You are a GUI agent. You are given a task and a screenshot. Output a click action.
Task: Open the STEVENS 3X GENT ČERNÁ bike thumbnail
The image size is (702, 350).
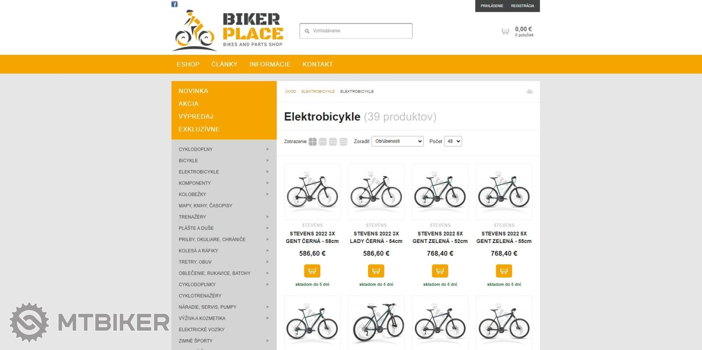pyautogui.click(x=312, y=192)
